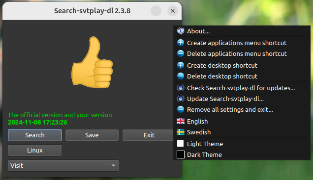Screen dimensions: 313x180
Task: Choose Create applications menu shortcut
Action: click(242, 43)
